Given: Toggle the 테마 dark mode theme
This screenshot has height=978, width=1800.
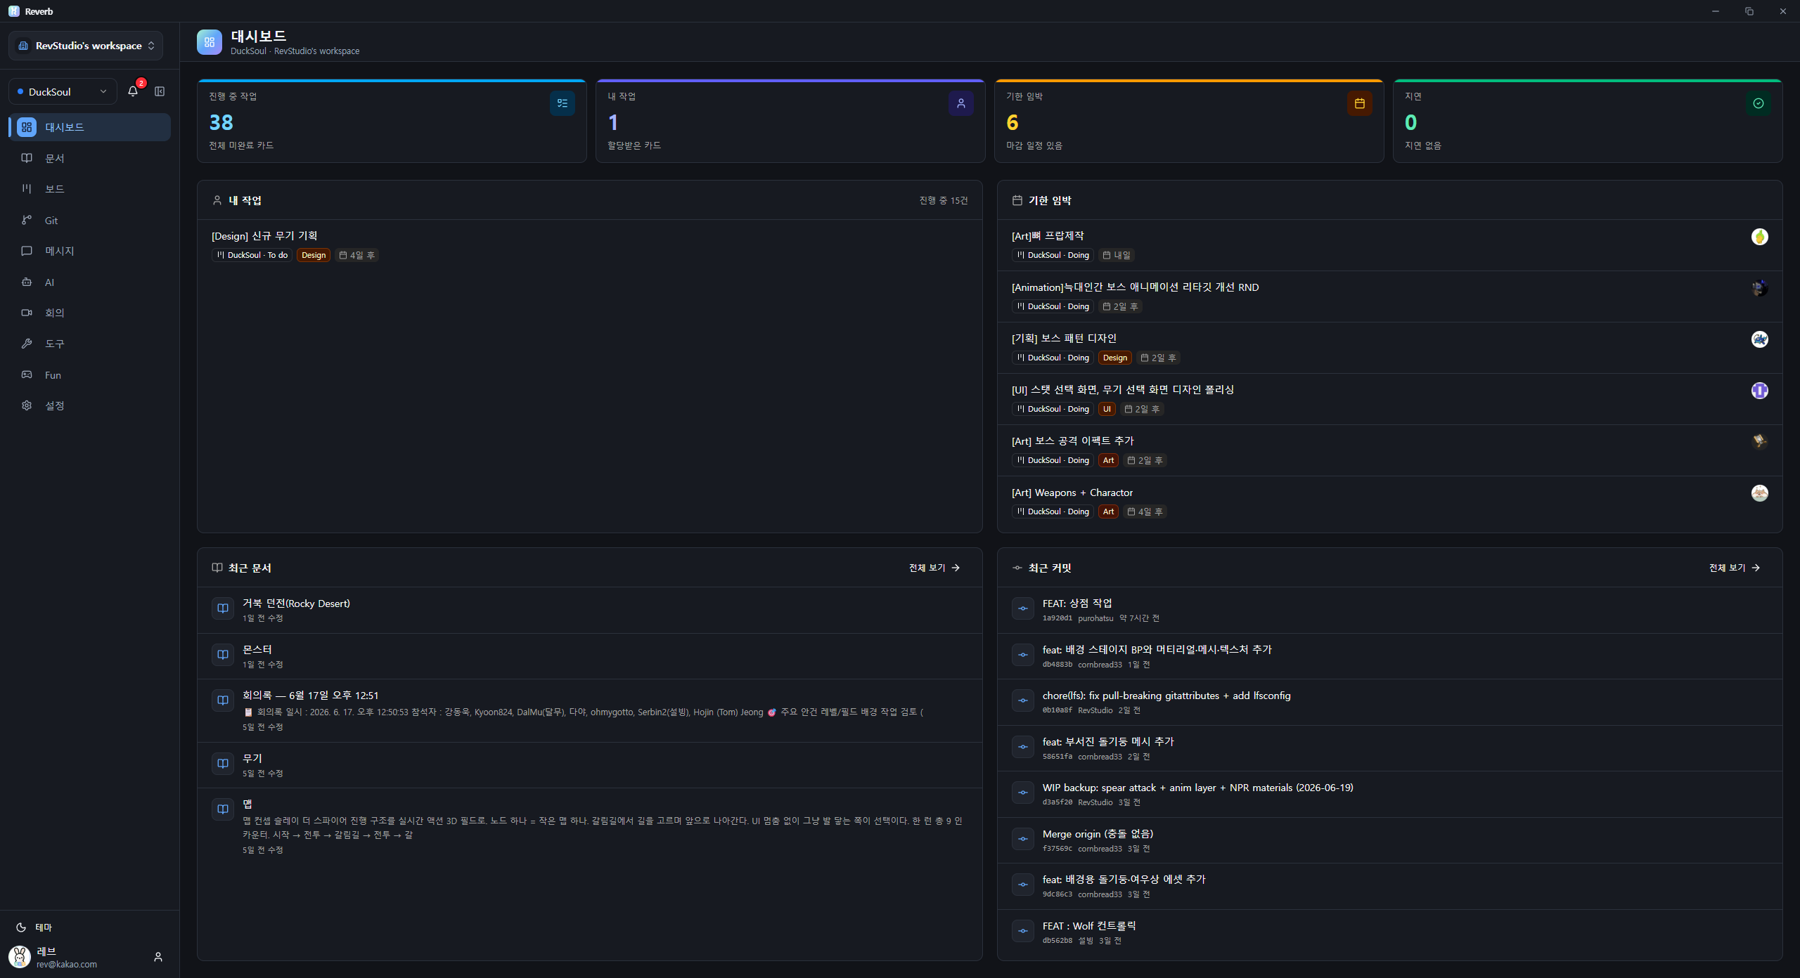Looking at the screenshot, I should coord(34,927).
